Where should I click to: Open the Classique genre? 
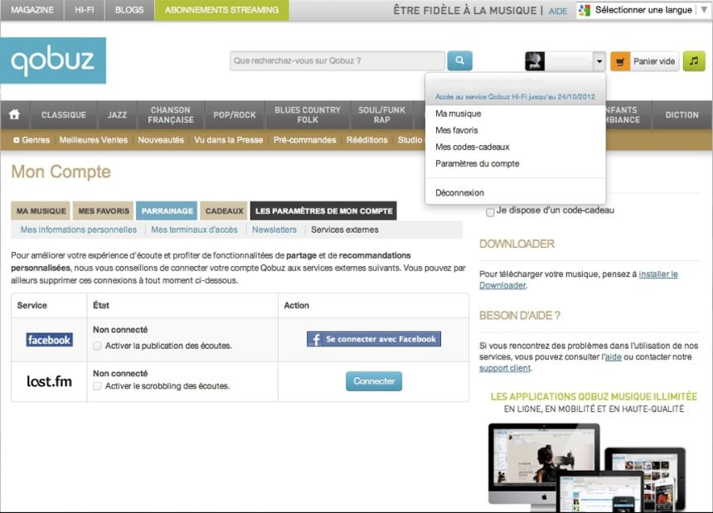[64, 115]
